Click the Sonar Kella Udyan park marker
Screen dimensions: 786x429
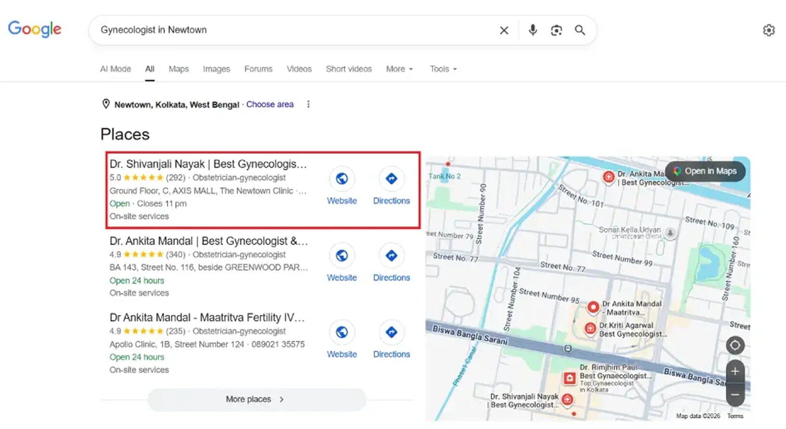tap(670, 233)
